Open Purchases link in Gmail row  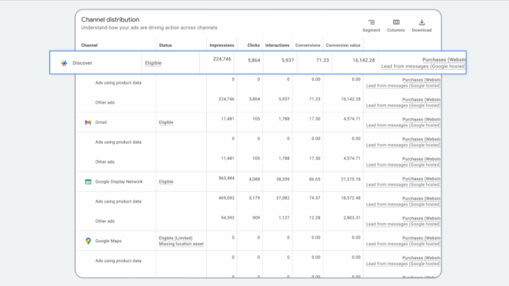pos(422,119)
